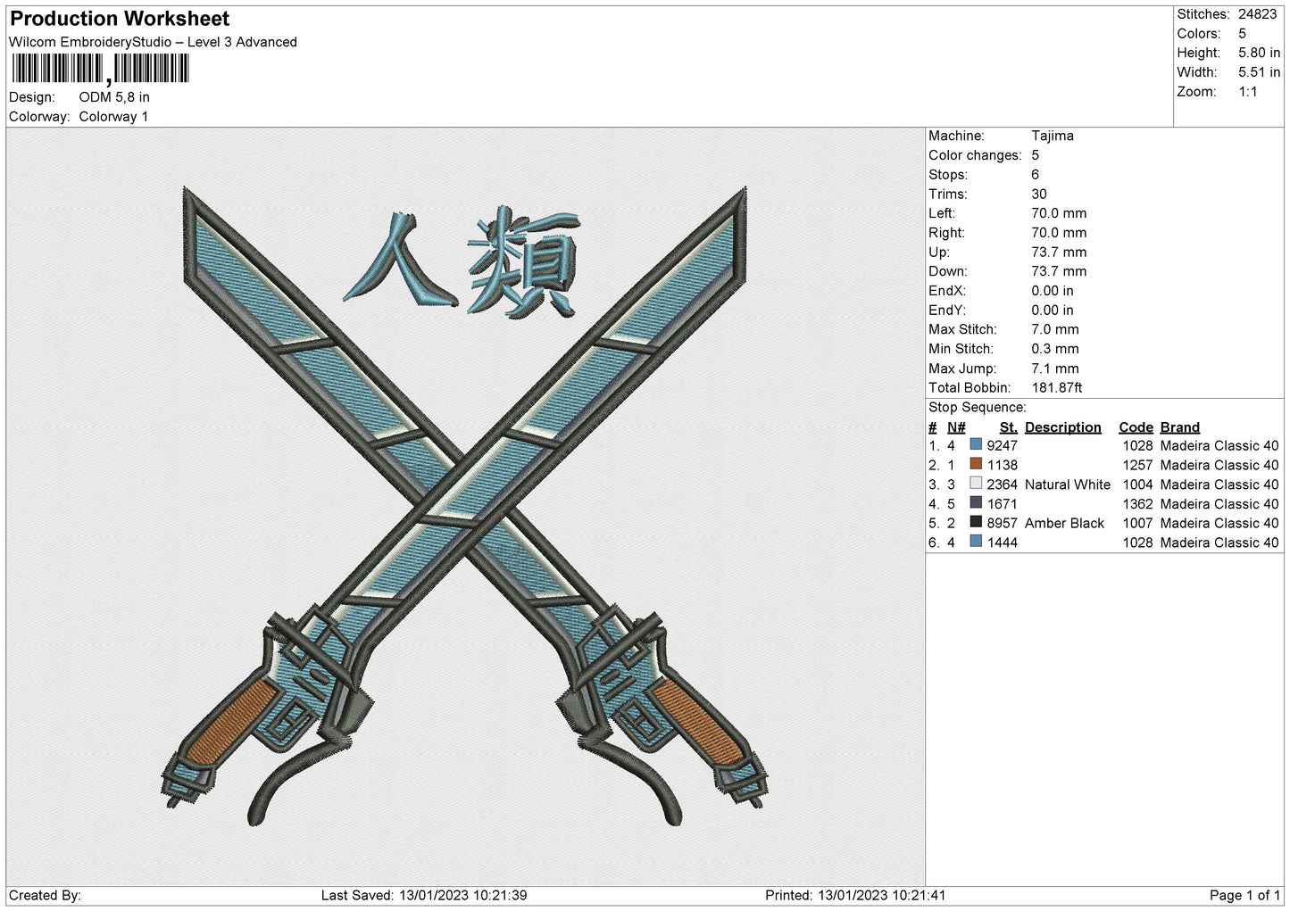The image size is (1290, 911).
Task: Click code 1004 in stop row 3
Action: (1138, 484)
